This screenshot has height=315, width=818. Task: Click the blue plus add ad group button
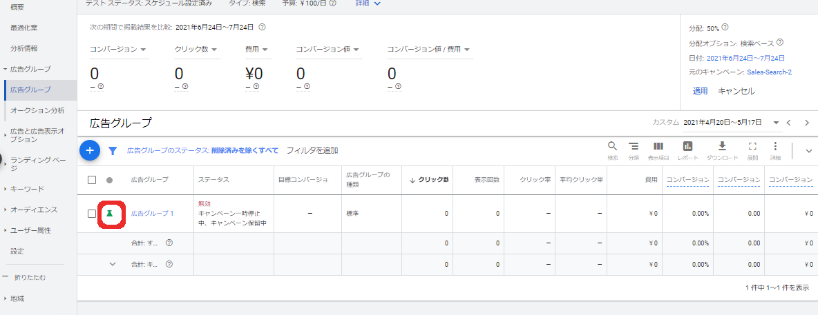click(x=90, y=150)
